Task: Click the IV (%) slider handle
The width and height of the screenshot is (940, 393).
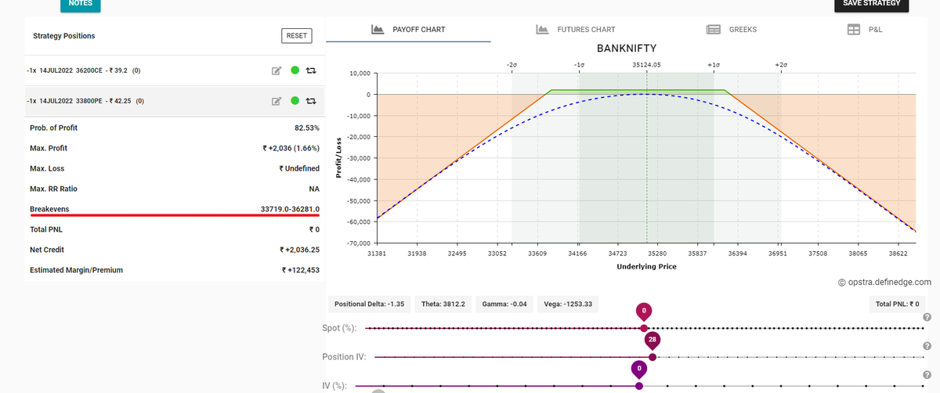Action: (x=639, y=385)
